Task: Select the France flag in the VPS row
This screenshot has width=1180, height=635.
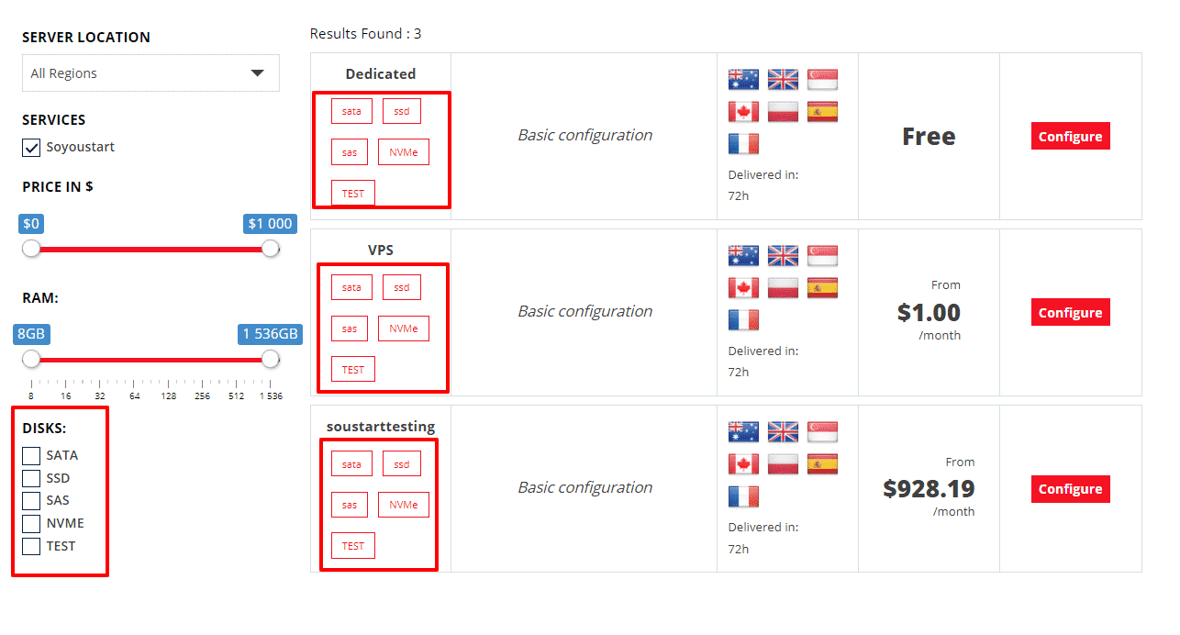Action: click(743, 320)
